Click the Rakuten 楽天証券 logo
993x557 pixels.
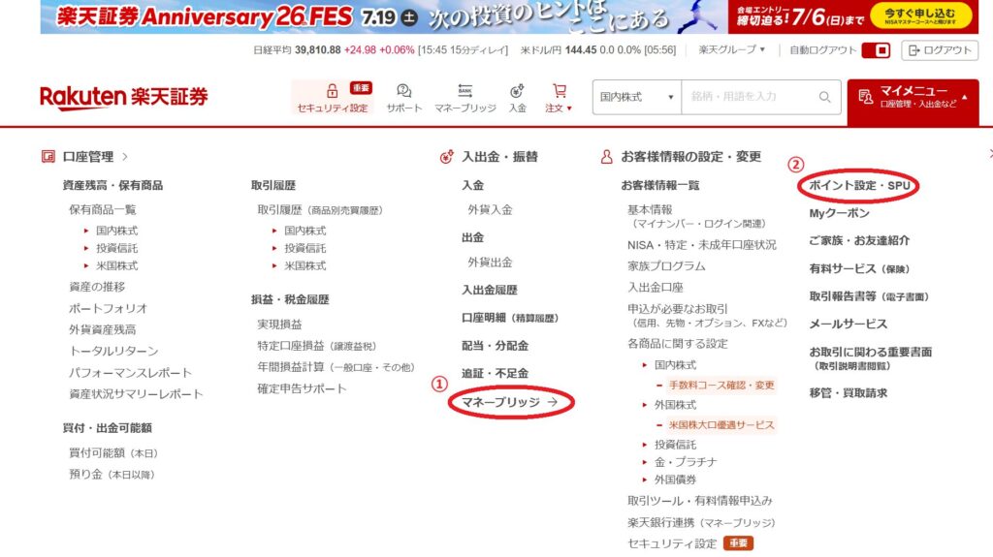(x=123, y=98)
